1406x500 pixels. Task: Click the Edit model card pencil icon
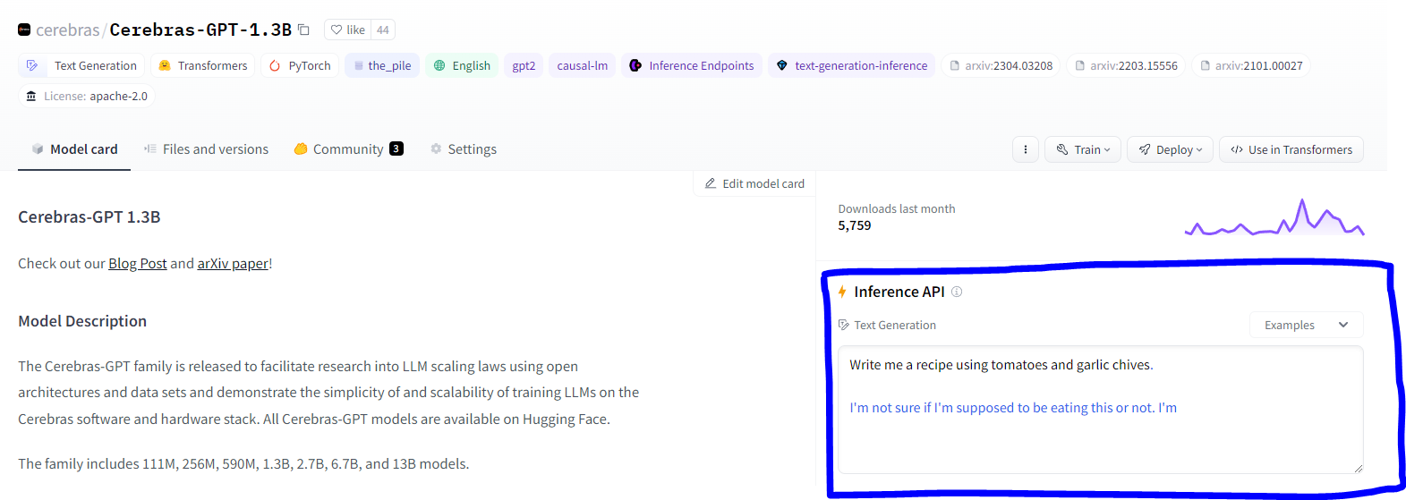(x=711, y=183)
